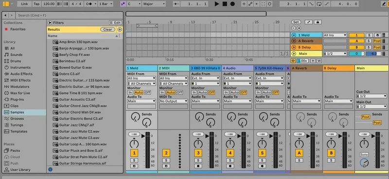The width and height of the screenshot is (389, 179).
Task: Open the 1 Bar quantization dropdown
Action: pyautogui.click(x=105, y=4)
